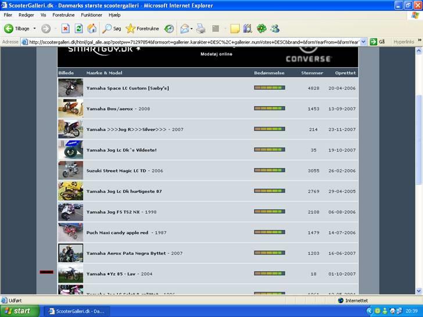Open Yamaha Jog R Silver 2007 entry
The image size is (423, 317).
pyautogui.click(x=135, y=129)
